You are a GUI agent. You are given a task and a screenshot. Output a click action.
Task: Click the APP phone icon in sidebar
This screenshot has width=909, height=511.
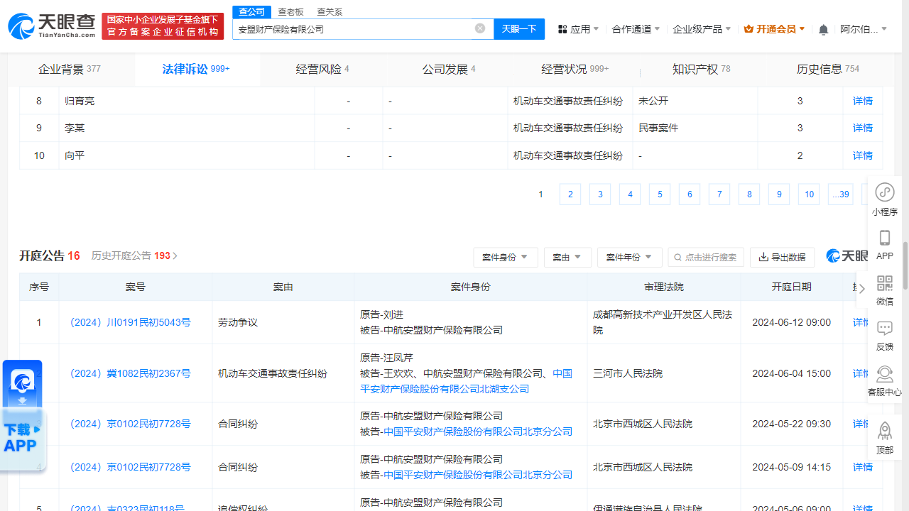click(x=884, y=238)
